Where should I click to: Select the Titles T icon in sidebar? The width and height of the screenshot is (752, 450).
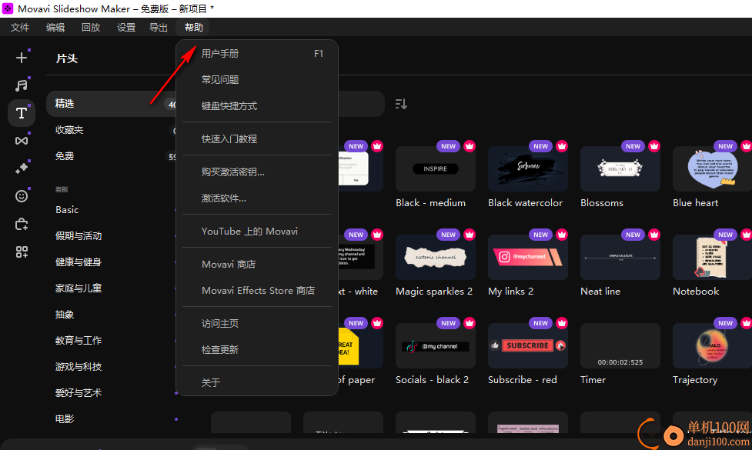(x=21, y=113)
